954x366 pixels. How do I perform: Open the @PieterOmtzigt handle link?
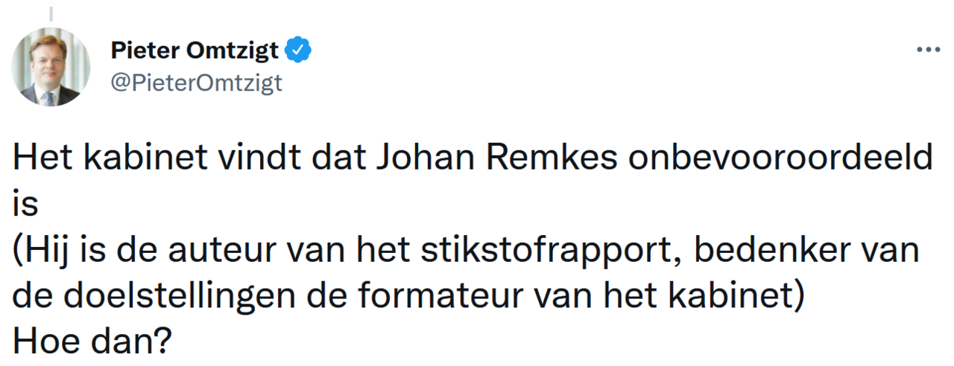click(x=197, y=83)
